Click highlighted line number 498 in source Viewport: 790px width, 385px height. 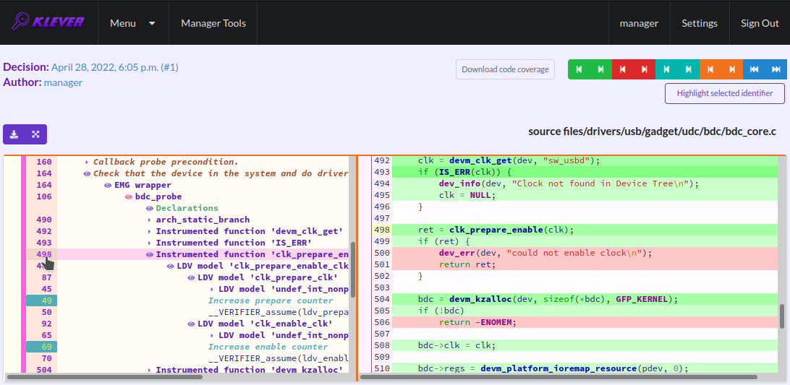383,230
